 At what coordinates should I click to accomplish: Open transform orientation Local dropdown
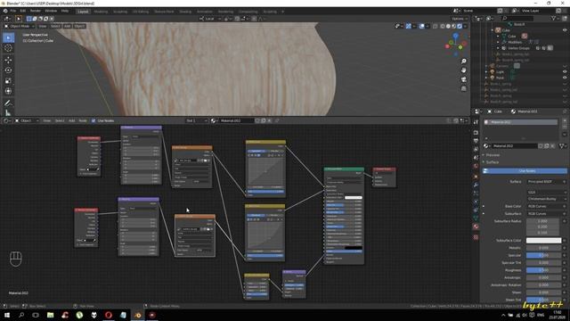[210, 19]
